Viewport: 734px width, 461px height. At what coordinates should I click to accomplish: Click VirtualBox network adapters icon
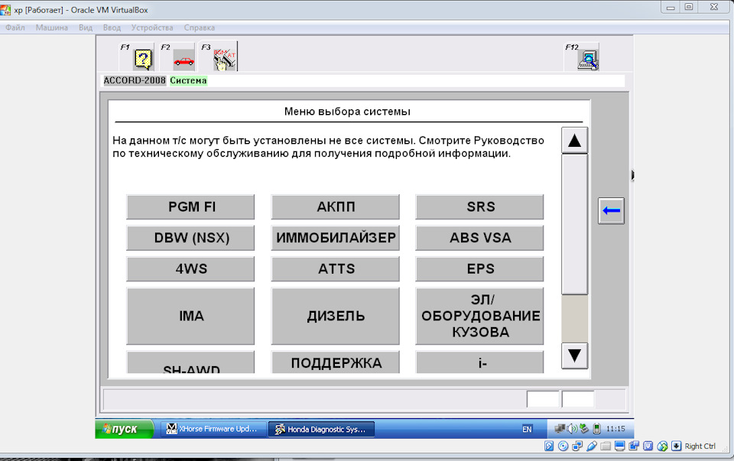tap(577, 446)
